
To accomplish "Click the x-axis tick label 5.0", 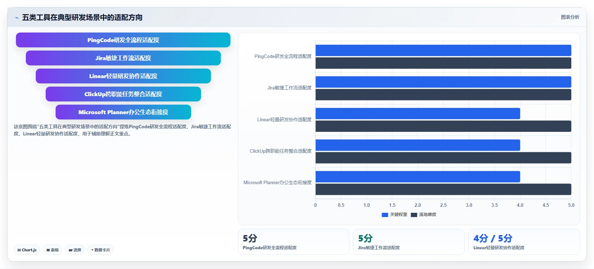I will 571,205.
